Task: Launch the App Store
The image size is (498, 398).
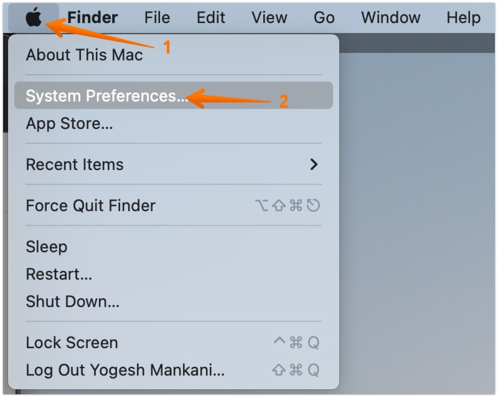Action: [70, 123]
